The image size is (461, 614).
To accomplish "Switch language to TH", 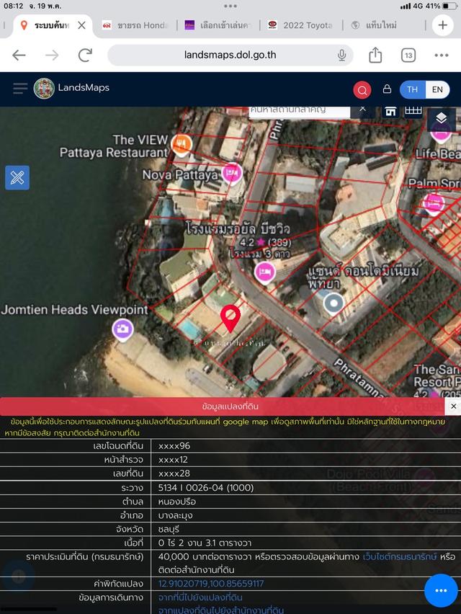I will point(413,89).
